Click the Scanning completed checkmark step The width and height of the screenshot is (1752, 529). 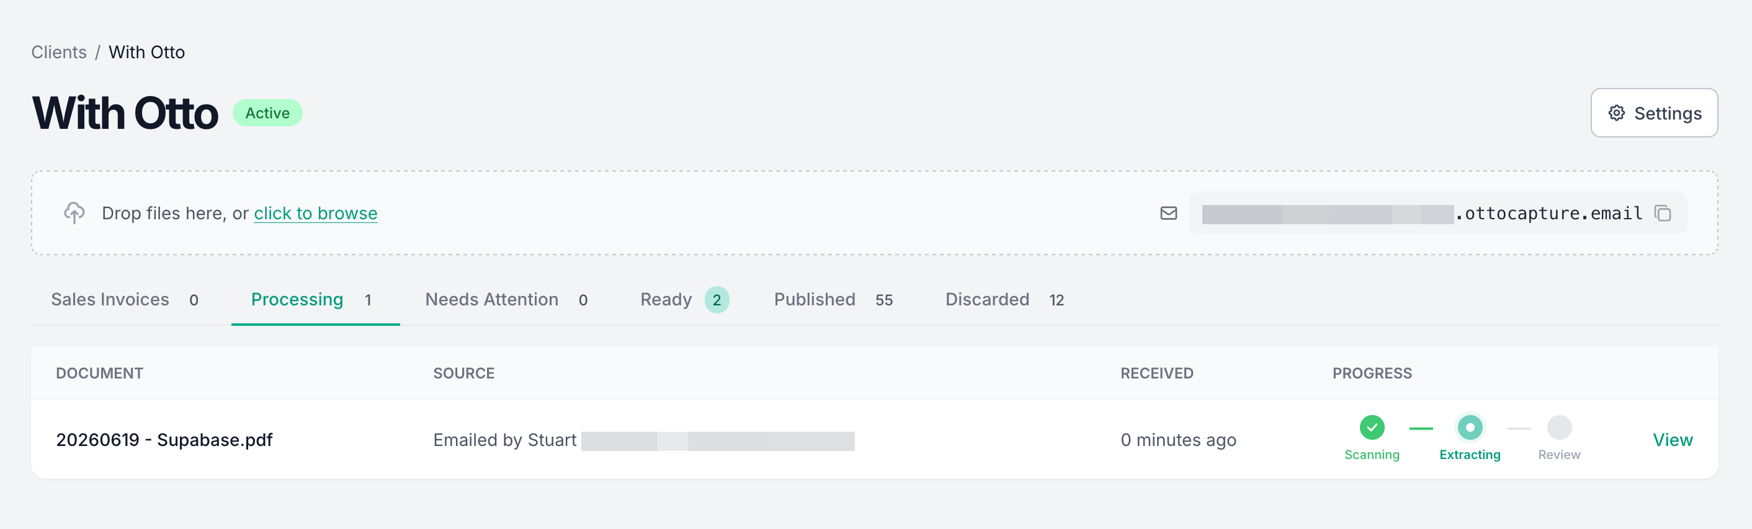tap(1372, 427)
